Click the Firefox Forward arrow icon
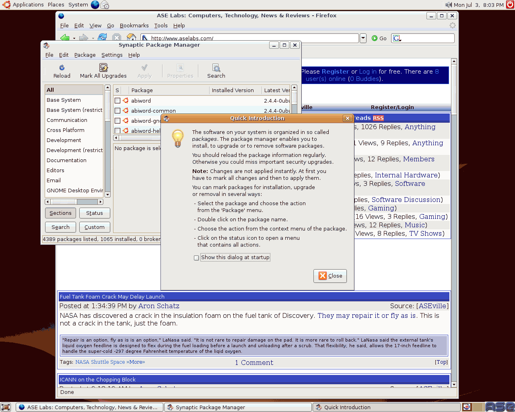Screen dimensions: 515x412 point(84,38)
